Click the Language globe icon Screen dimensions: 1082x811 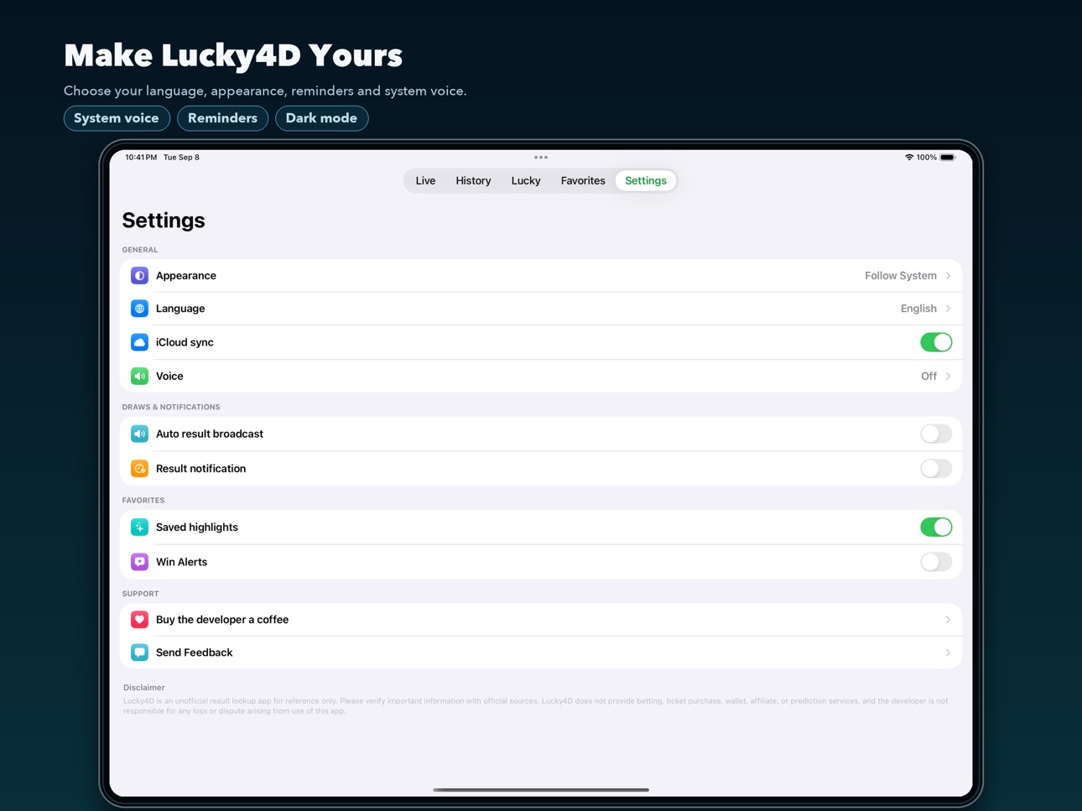(x=139, y=309)
